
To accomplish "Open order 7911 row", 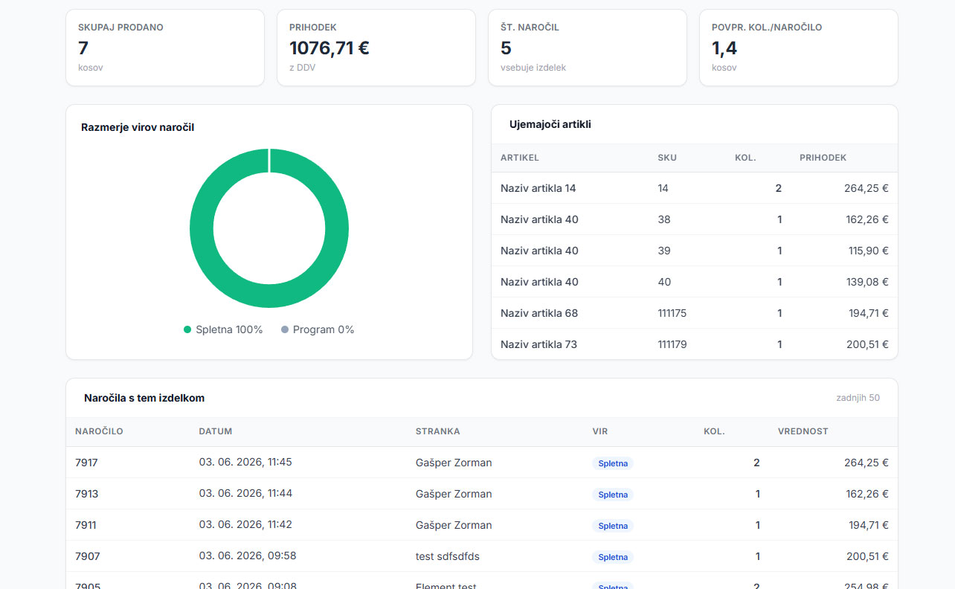I will click(x=482, y=525).
